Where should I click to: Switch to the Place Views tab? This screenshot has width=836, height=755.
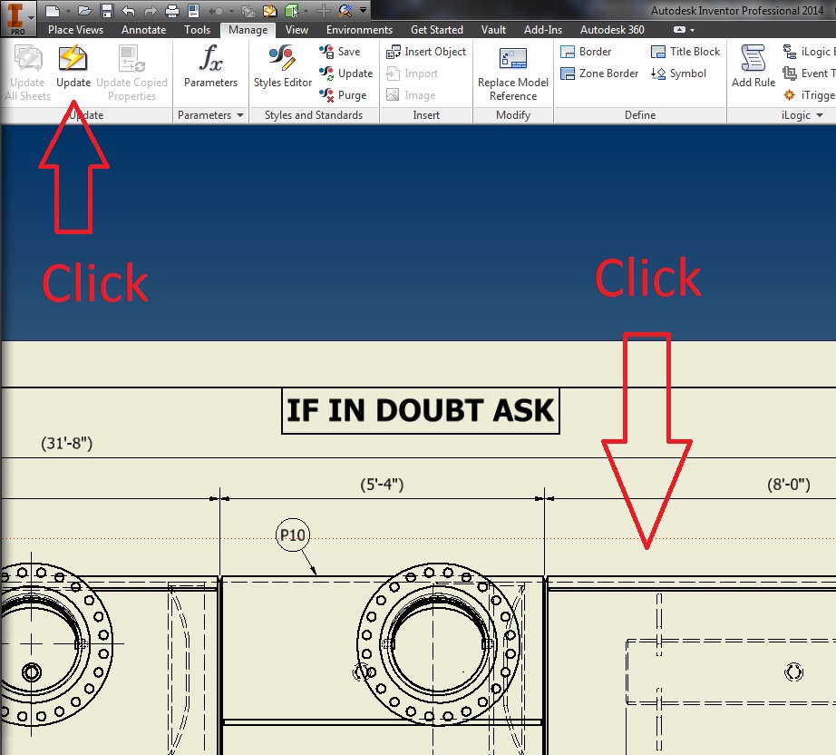[x=75, y=30]
